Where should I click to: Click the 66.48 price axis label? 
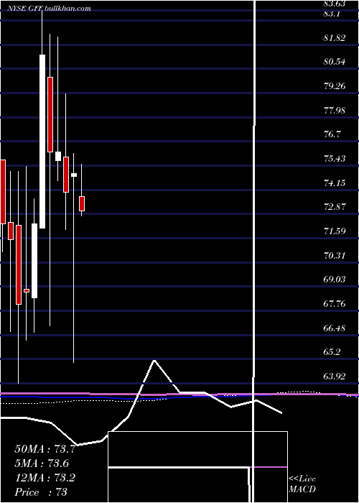tap(335, 328)
